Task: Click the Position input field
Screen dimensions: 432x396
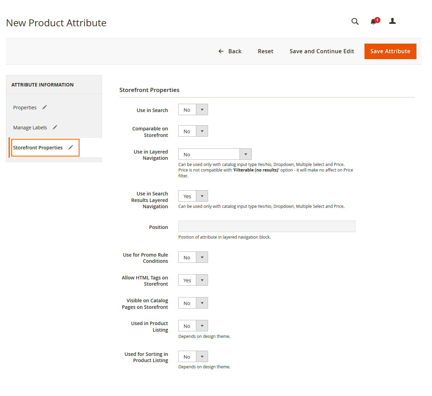Action: (267, 226)
